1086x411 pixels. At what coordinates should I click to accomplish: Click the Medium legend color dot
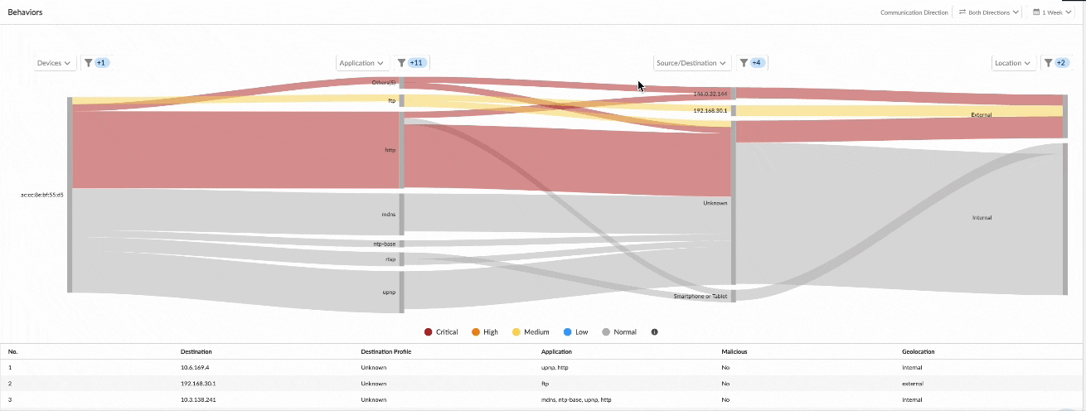pyautogui.click(x=517, y=332)
